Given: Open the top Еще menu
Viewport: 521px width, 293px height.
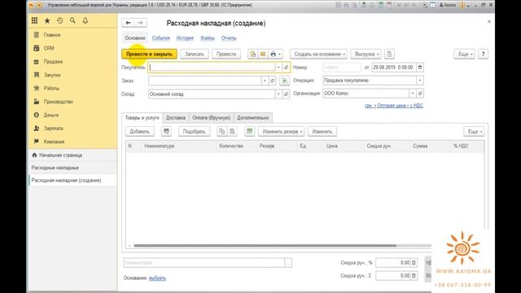Looking at the screenshot, I should coord(465,54).
